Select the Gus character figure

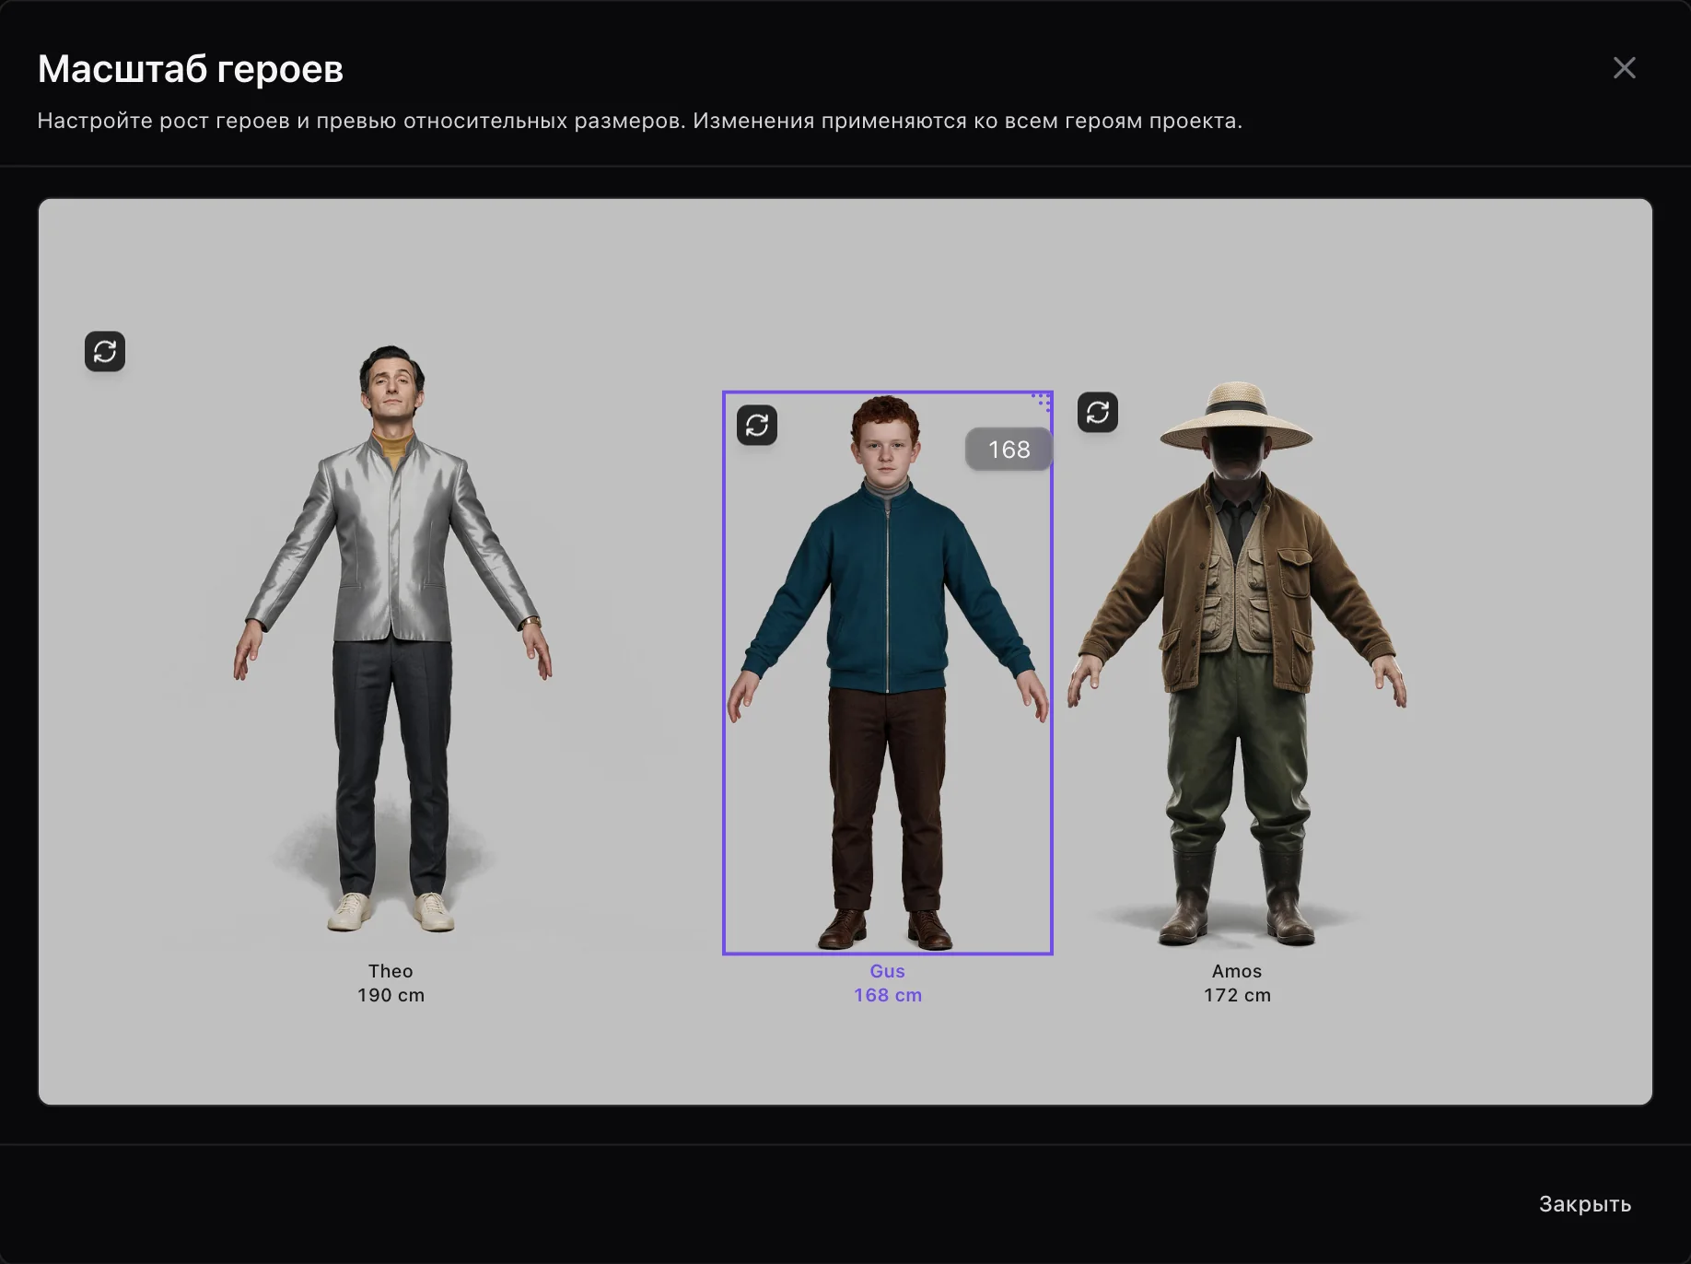coord(887,673)
